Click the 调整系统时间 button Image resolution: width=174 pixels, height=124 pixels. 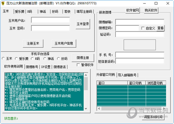coord(153,117)
